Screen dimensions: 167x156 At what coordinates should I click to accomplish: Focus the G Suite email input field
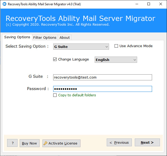pos(103,77)
